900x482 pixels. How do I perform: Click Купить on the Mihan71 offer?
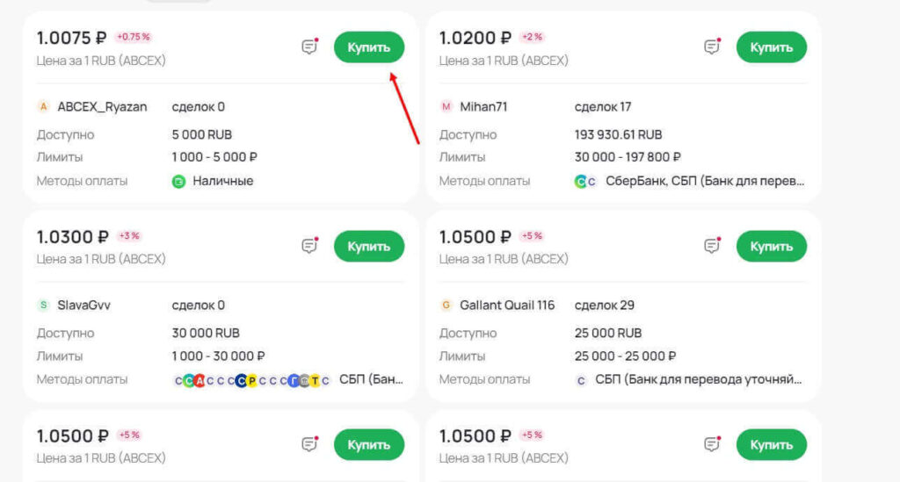pos(771,47)
